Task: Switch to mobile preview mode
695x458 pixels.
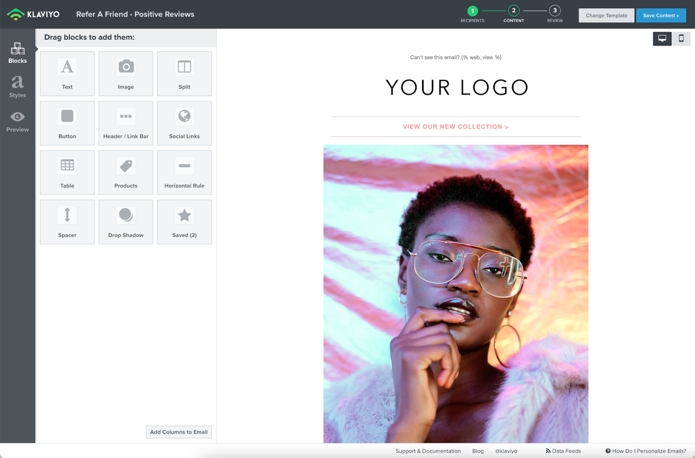Action: coord(681,39)
